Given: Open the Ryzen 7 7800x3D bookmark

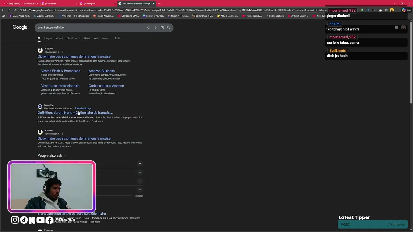Looking at the screenshot, I should tap(252, 16).
